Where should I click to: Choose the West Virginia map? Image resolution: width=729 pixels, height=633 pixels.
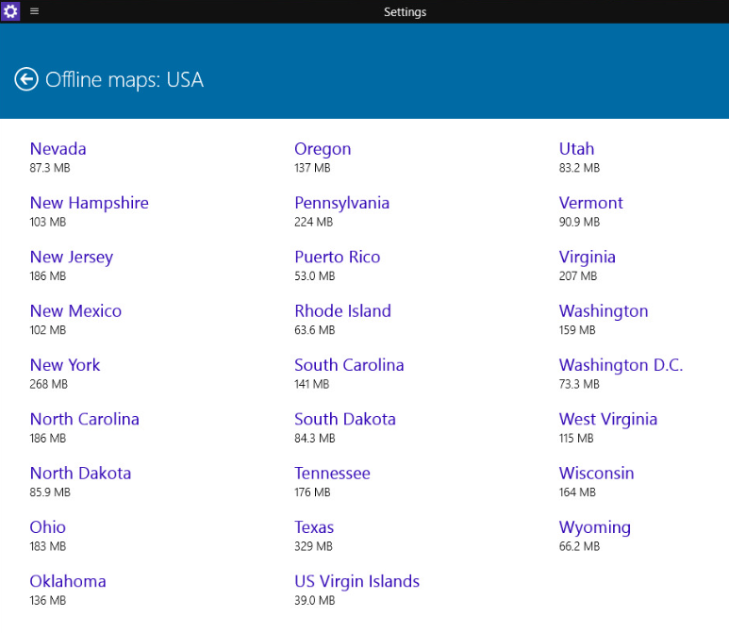tap(608, 419)
